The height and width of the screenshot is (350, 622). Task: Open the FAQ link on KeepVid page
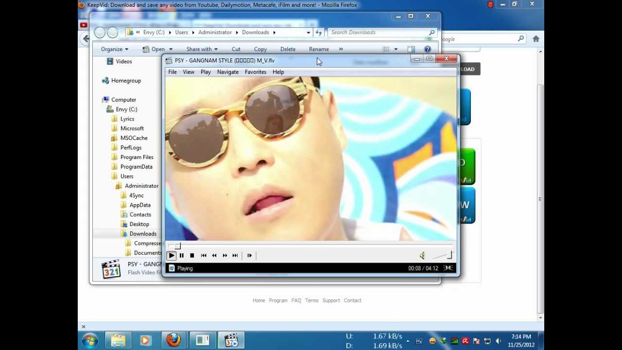point(296,300)
